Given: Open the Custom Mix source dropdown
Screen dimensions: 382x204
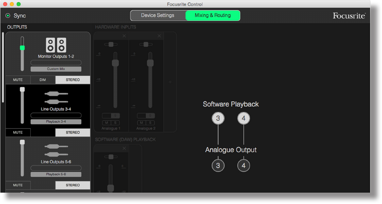Looking at the screenshot, I should click(56, 69).
